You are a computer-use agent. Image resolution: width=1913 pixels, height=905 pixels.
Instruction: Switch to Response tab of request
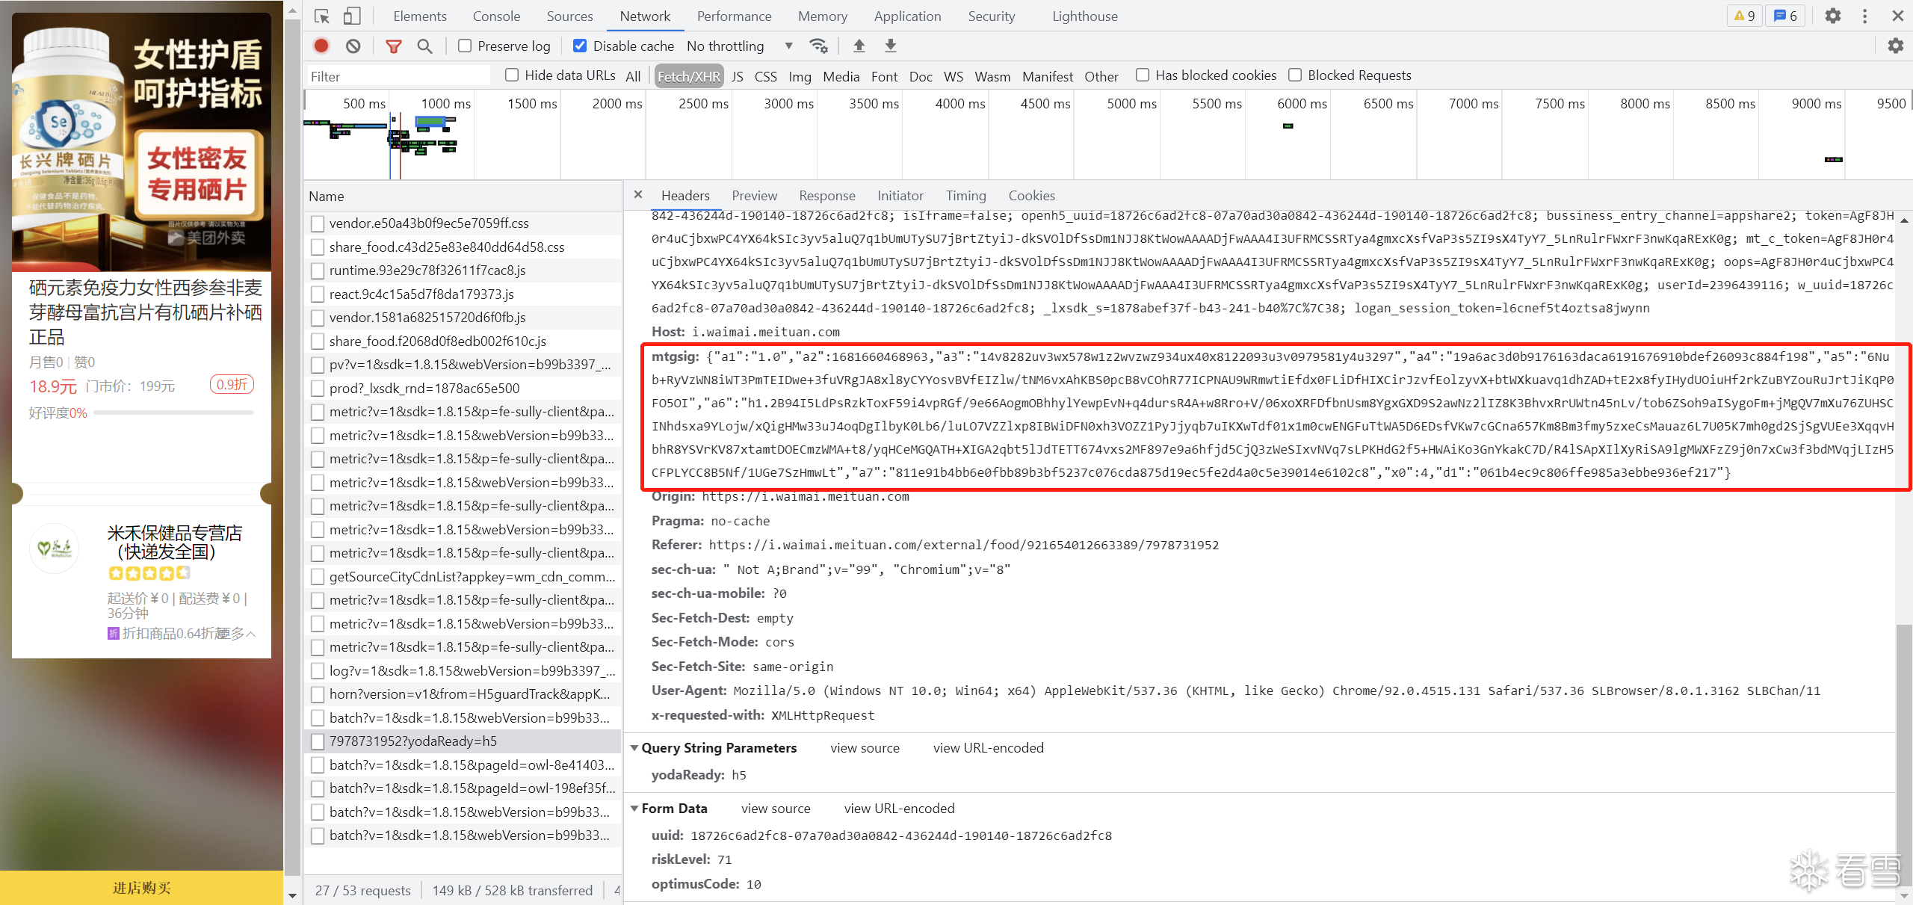coord(826,195)
